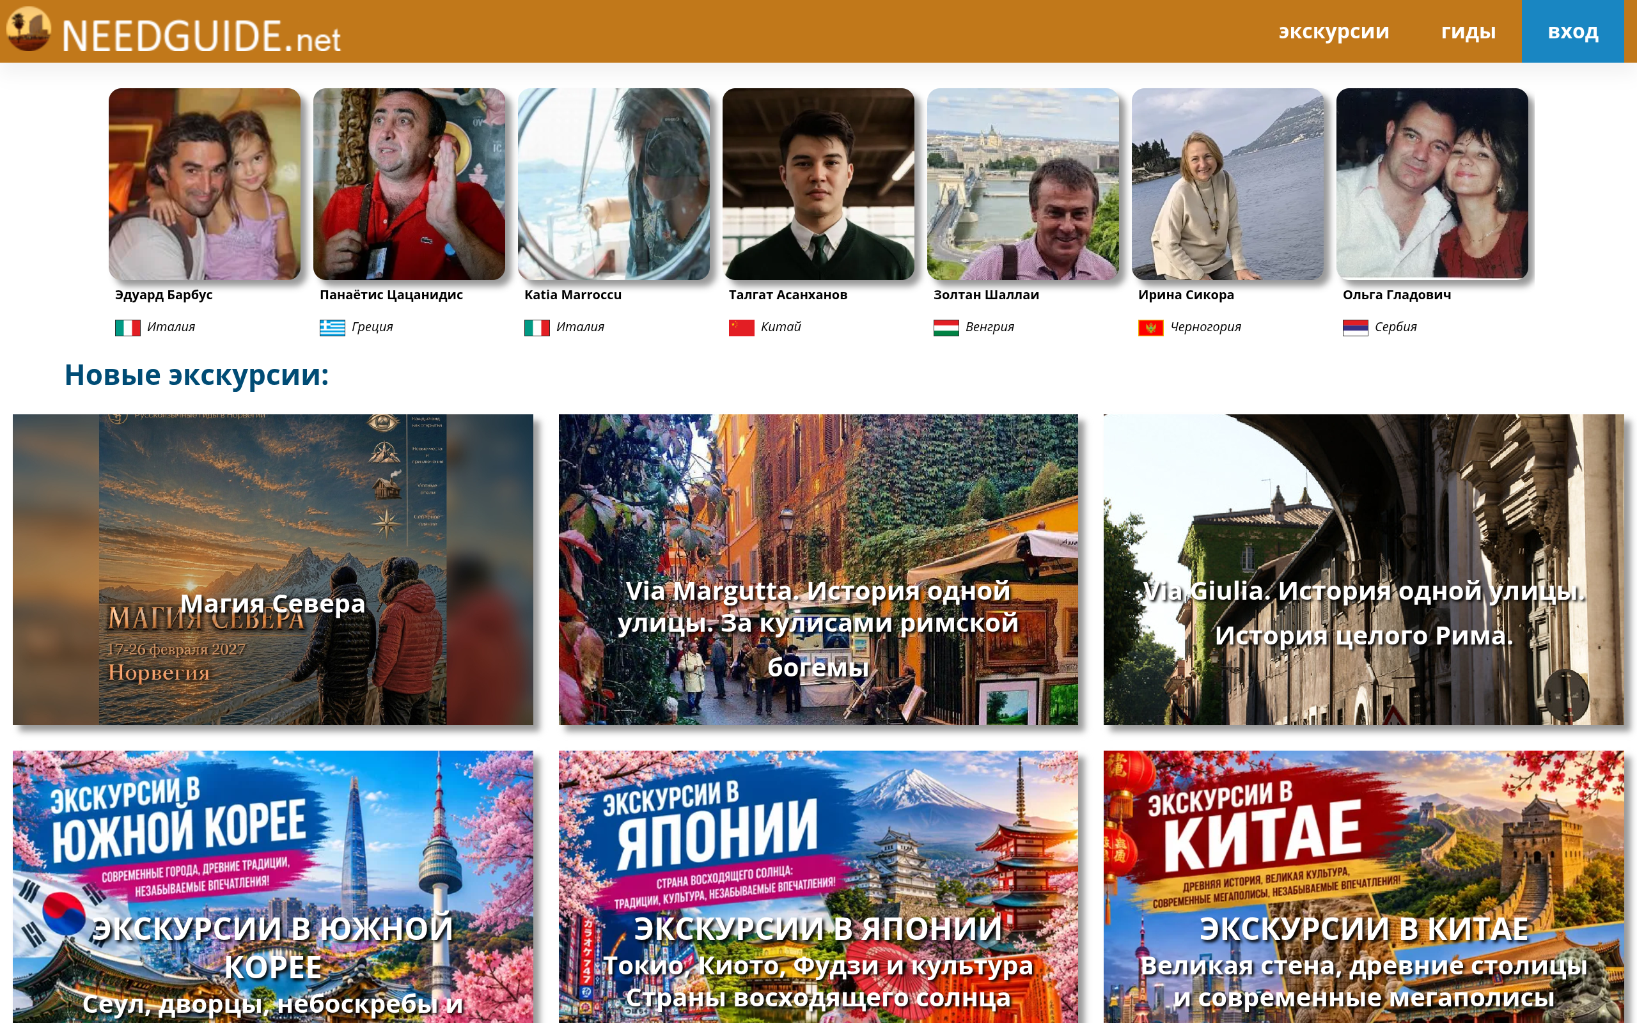Click the name Эдуард Барбус

click(x=164, y=294)
